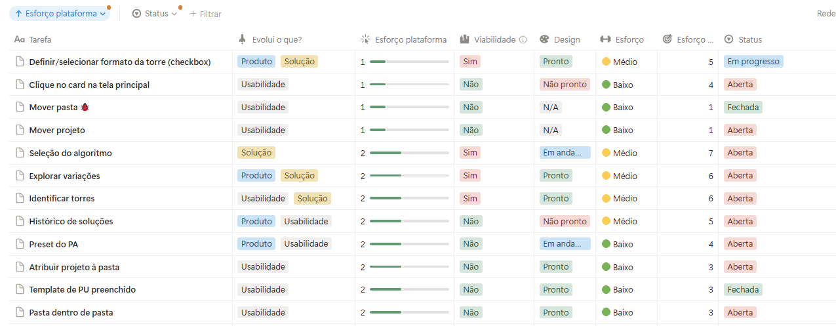The height and width of the screenshot is (326, 836).
Task: Open the 'Em progresso' status selector
Action: [x=753, y=62]
